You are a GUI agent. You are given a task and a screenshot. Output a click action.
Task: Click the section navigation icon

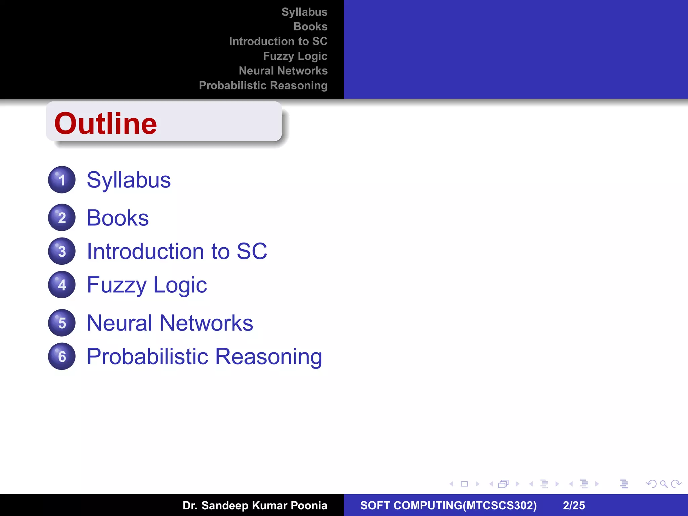(584, 484)
